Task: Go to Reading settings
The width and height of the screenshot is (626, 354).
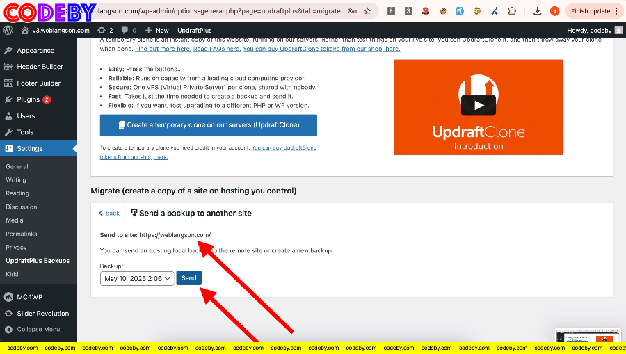Action: point(17,193)
